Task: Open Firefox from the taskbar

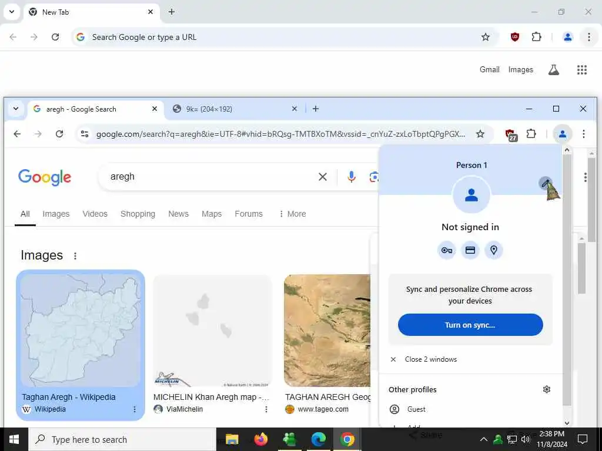Action: click(x=260, y=439)
